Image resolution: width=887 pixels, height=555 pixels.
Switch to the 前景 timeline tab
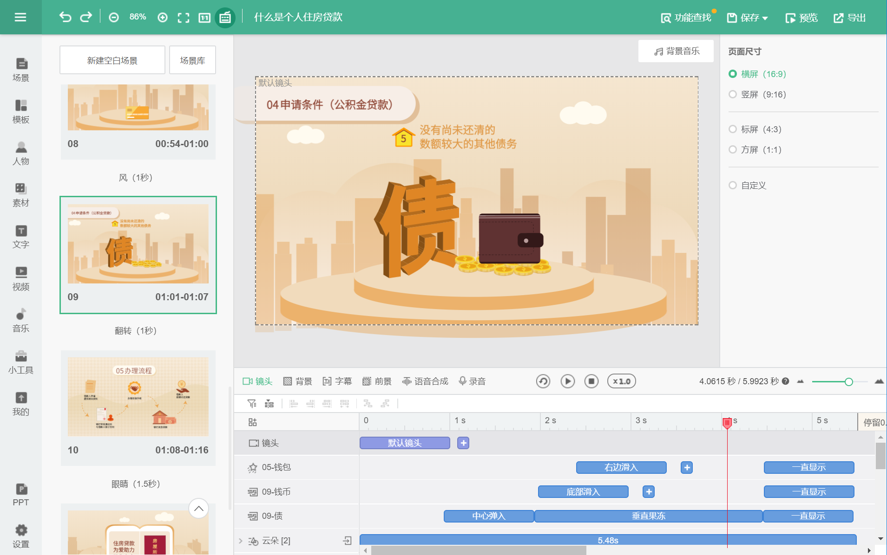click(377, 381)
